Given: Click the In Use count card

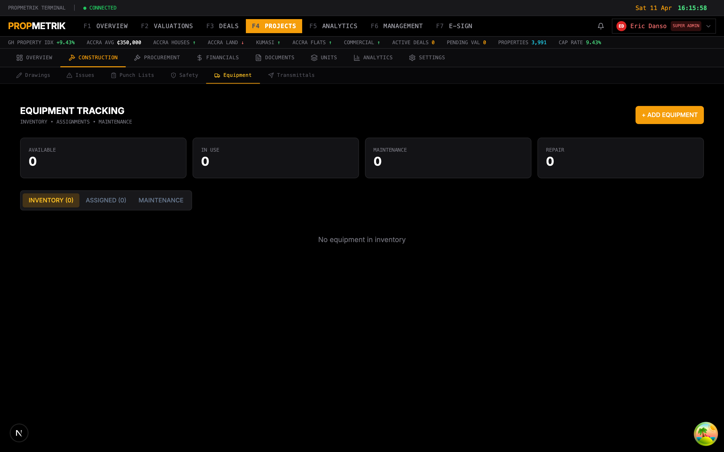Looking at the screenshot, I should pyautogui.click(x=276, y=158).
